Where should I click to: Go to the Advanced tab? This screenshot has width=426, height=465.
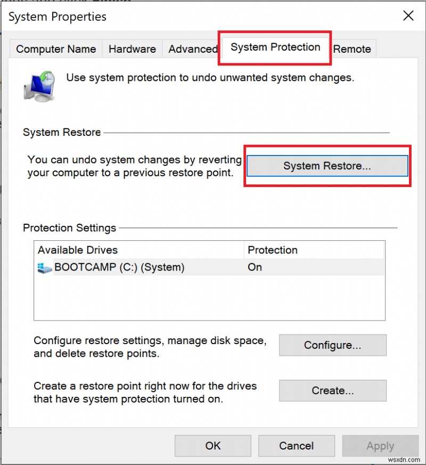(x=192, y=49)
